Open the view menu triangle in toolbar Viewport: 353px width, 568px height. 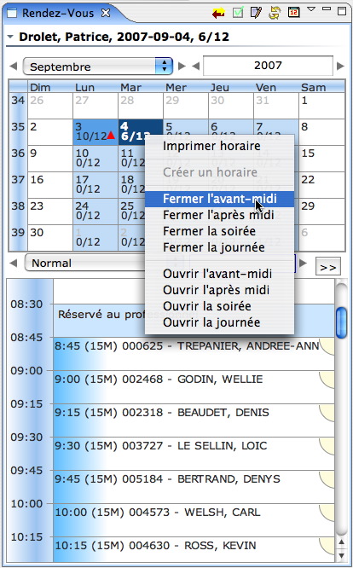click(311, 9)
